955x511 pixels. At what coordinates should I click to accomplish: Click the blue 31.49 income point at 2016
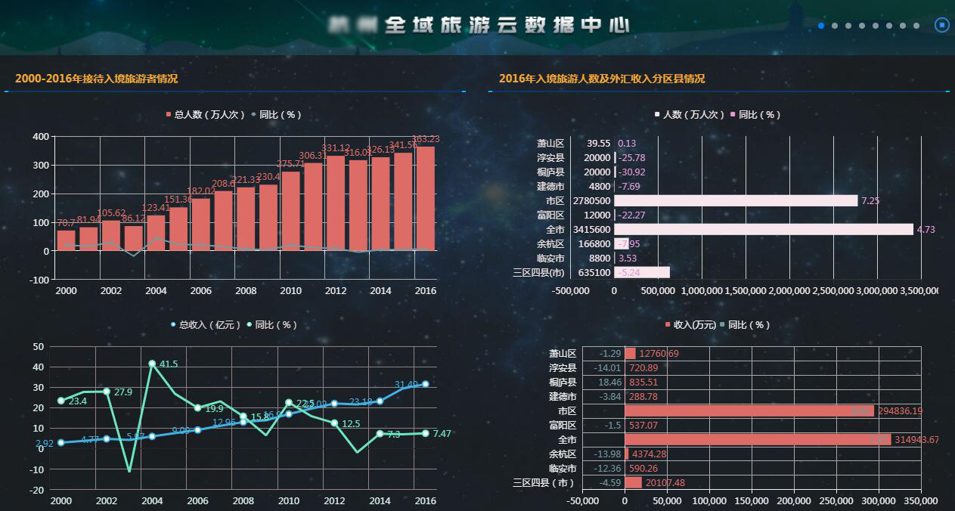(x=425, y=384)
